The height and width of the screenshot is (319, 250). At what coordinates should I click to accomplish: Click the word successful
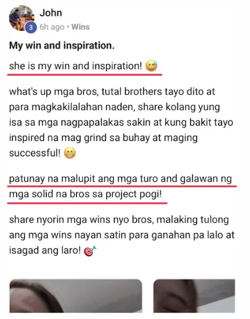[34, 153]
